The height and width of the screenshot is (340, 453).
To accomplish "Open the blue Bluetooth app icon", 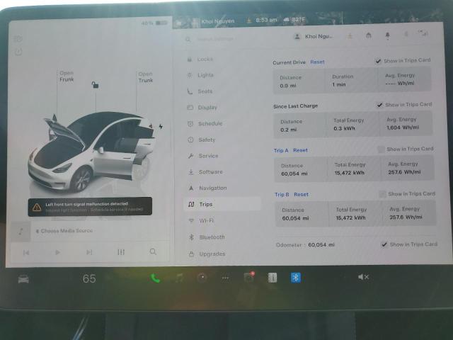I will [x=296, y=278].
